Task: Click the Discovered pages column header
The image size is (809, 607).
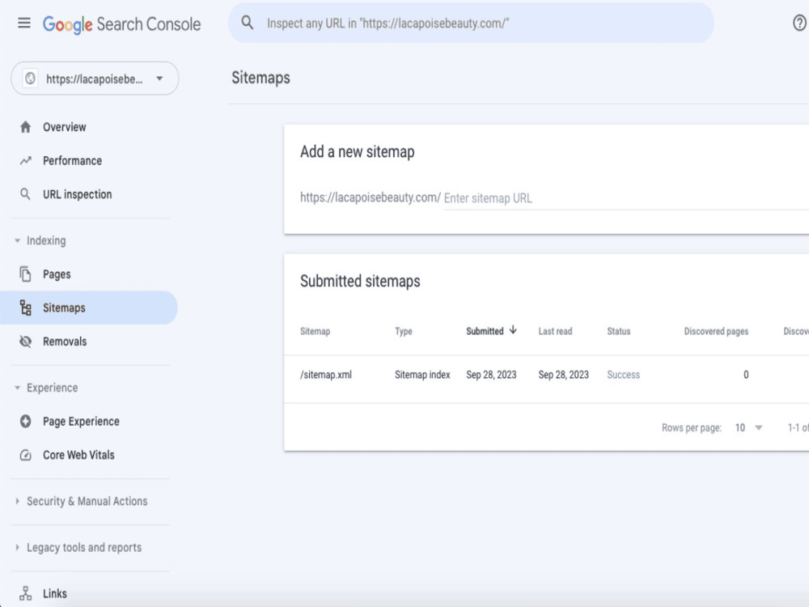Action: point(716,331)
